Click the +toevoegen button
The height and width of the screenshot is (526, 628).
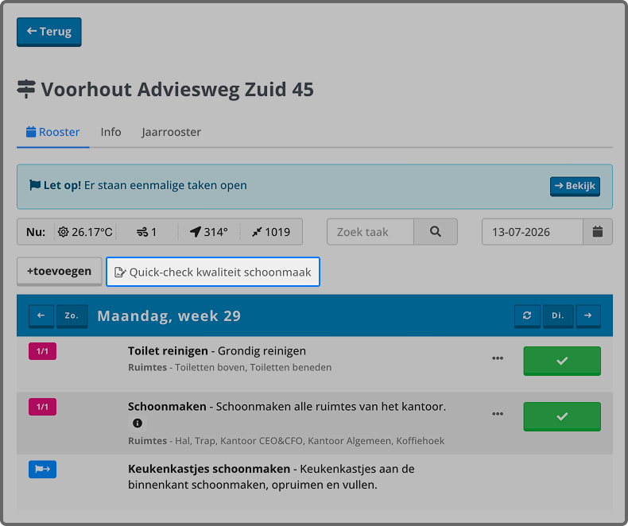60,272
